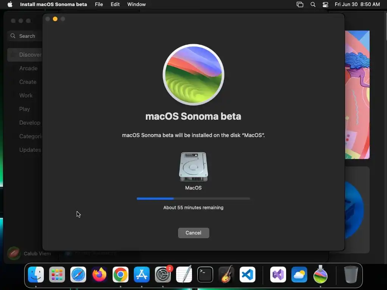Click the 'macOS Sonoma beta' heading
387x290 pixels.
pos(193,116)
